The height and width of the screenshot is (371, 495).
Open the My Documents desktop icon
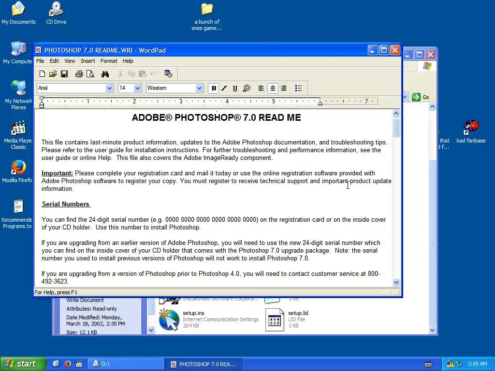pyautogui.click(x=18, y=13)
